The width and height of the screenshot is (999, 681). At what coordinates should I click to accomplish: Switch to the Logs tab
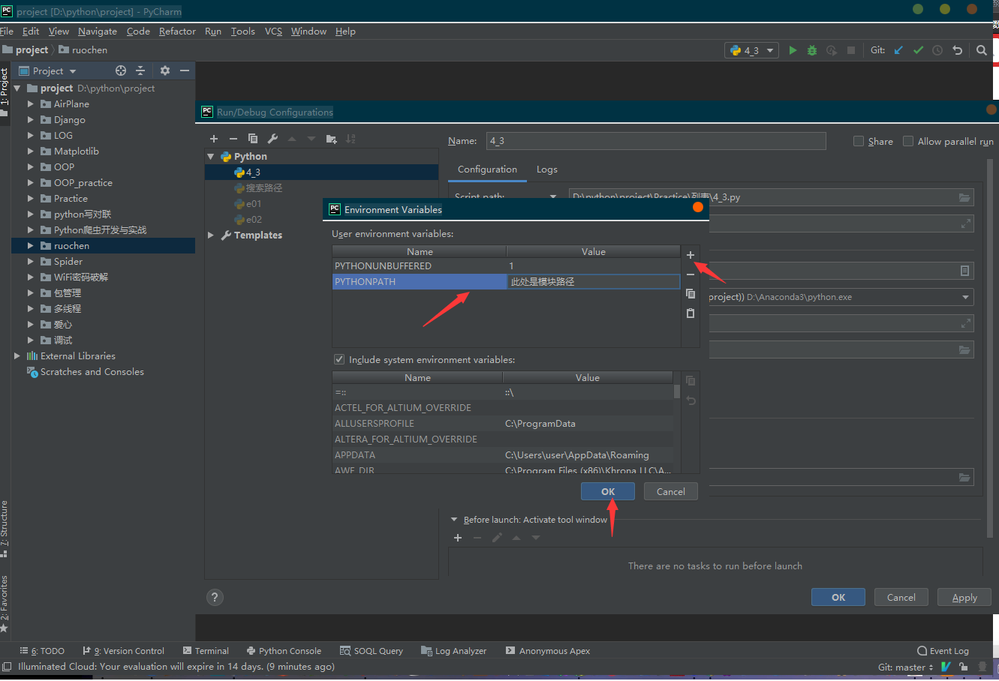[547, 169]
